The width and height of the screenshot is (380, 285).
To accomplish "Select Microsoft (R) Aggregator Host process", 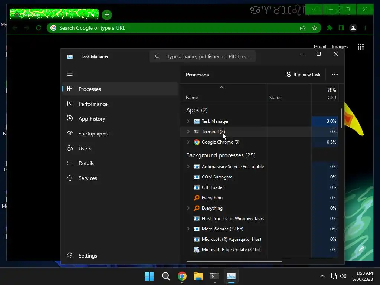I will 232,239.
